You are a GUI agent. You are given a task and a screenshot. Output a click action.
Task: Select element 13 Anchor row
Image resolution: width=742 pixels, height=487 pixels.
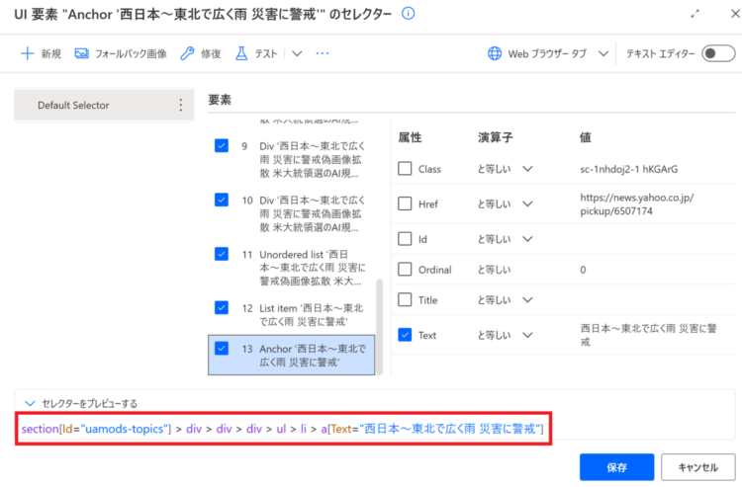292,356
